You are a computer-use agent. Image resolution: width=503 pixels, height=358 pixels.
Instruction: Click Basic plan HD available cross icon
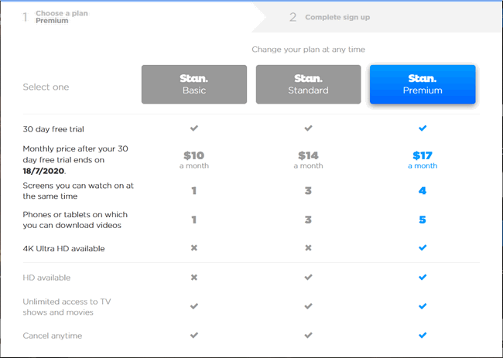(x=194, y=277)
